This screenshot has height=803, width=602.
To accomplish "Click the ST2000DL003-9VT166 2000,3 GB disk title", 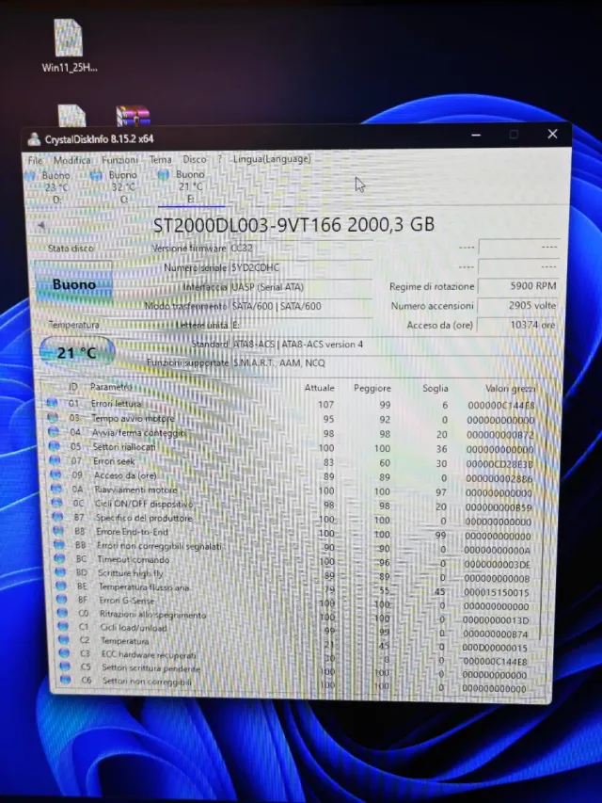I will point(293,225).
